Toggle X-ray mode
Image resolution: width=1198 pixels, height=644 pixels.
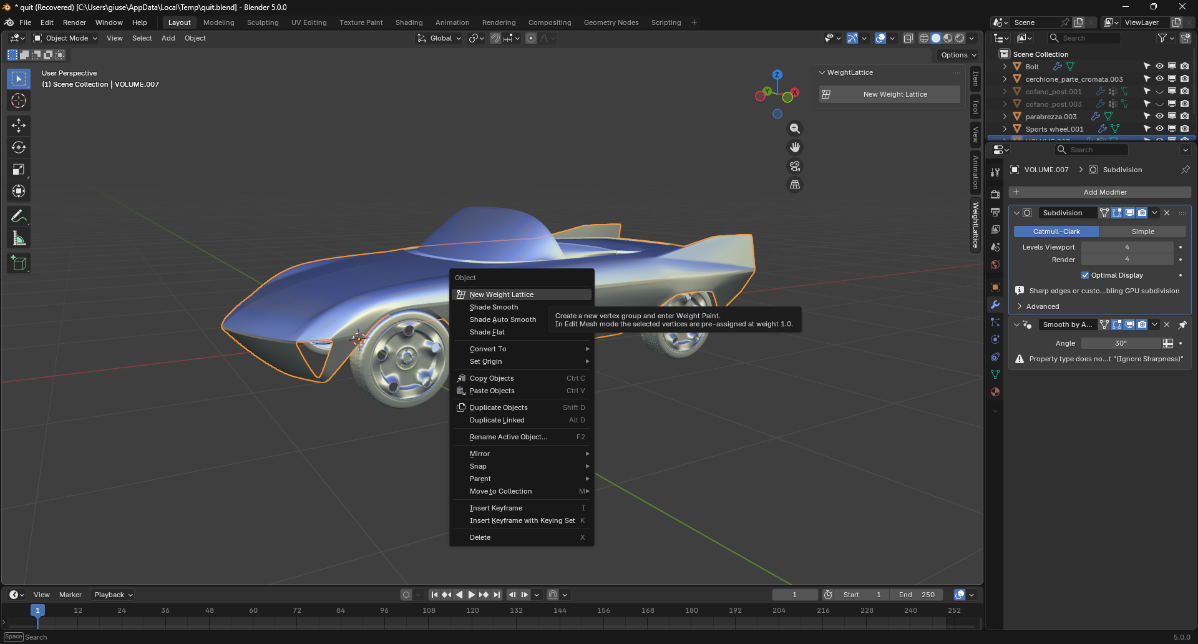pos(908,38)
